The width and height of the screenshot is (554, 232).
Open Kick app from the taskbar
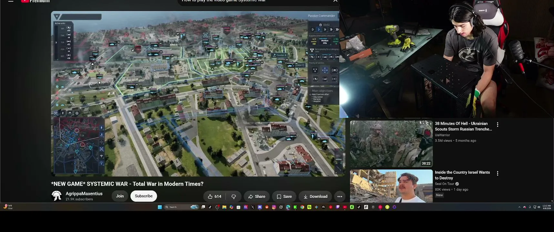coord(295,207)
